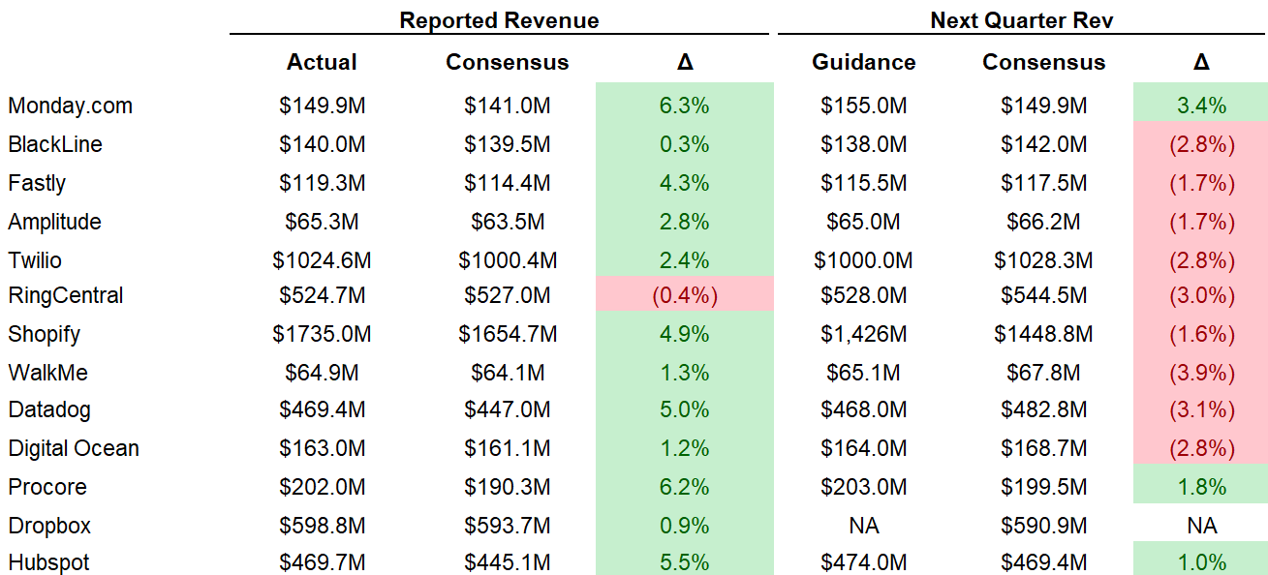Click RingCentral's $524.7M actual revenue
1268x575 pixels.
coord(323,295)
